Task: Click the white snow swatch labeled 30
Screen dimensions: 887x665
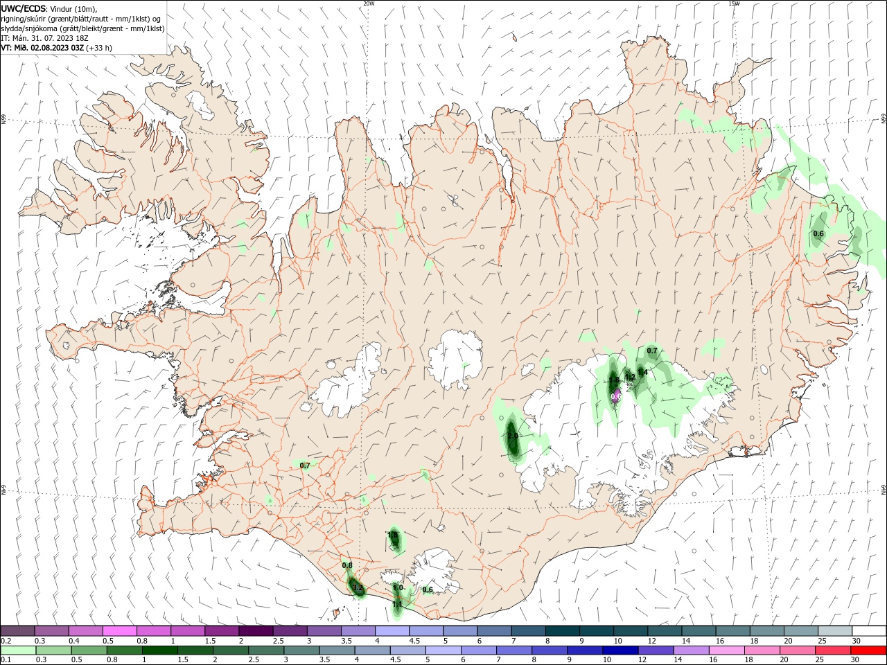Action: click(868, 631)
